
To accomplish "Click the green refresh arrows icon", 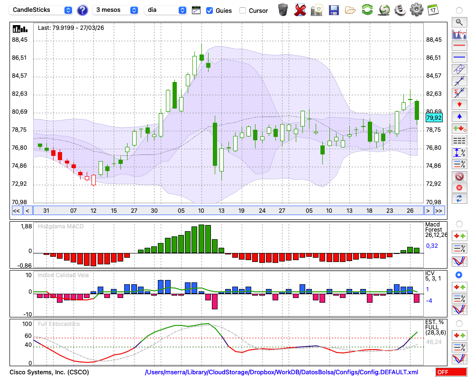I will click(367, 9).
